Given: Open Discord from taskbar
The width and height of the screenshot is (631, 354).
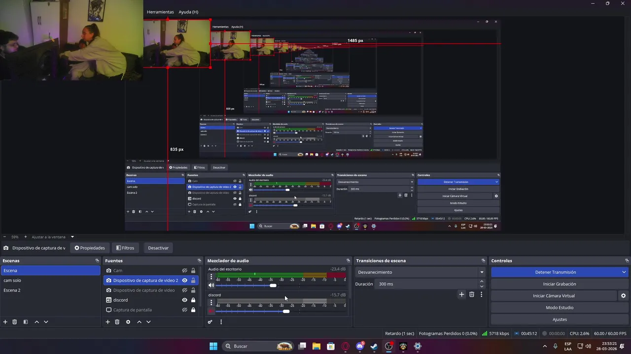Looking at the screenshot, I should [x=360, y=346].
